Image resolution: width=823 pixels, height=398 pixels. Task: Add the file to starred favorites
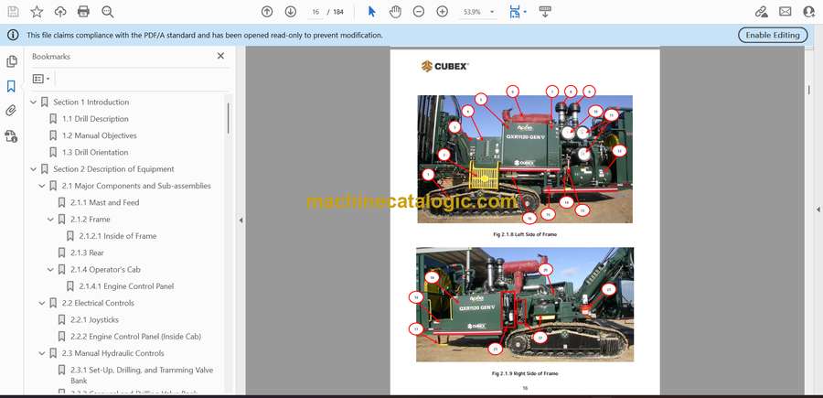pos(37,12)
